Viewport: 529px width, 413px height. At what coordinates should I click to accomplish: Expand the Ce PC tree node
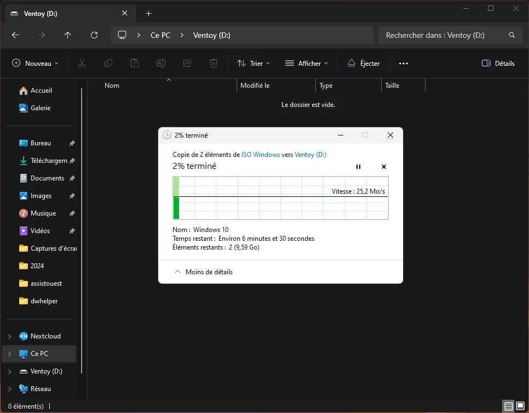coord(9,354)
